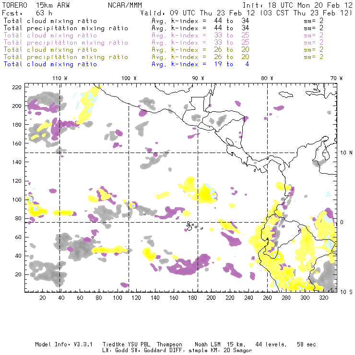Click '58 sec' in the model info footer
Image resolution: width=355 pixels, height=355 pixels.
pos(307,344)
